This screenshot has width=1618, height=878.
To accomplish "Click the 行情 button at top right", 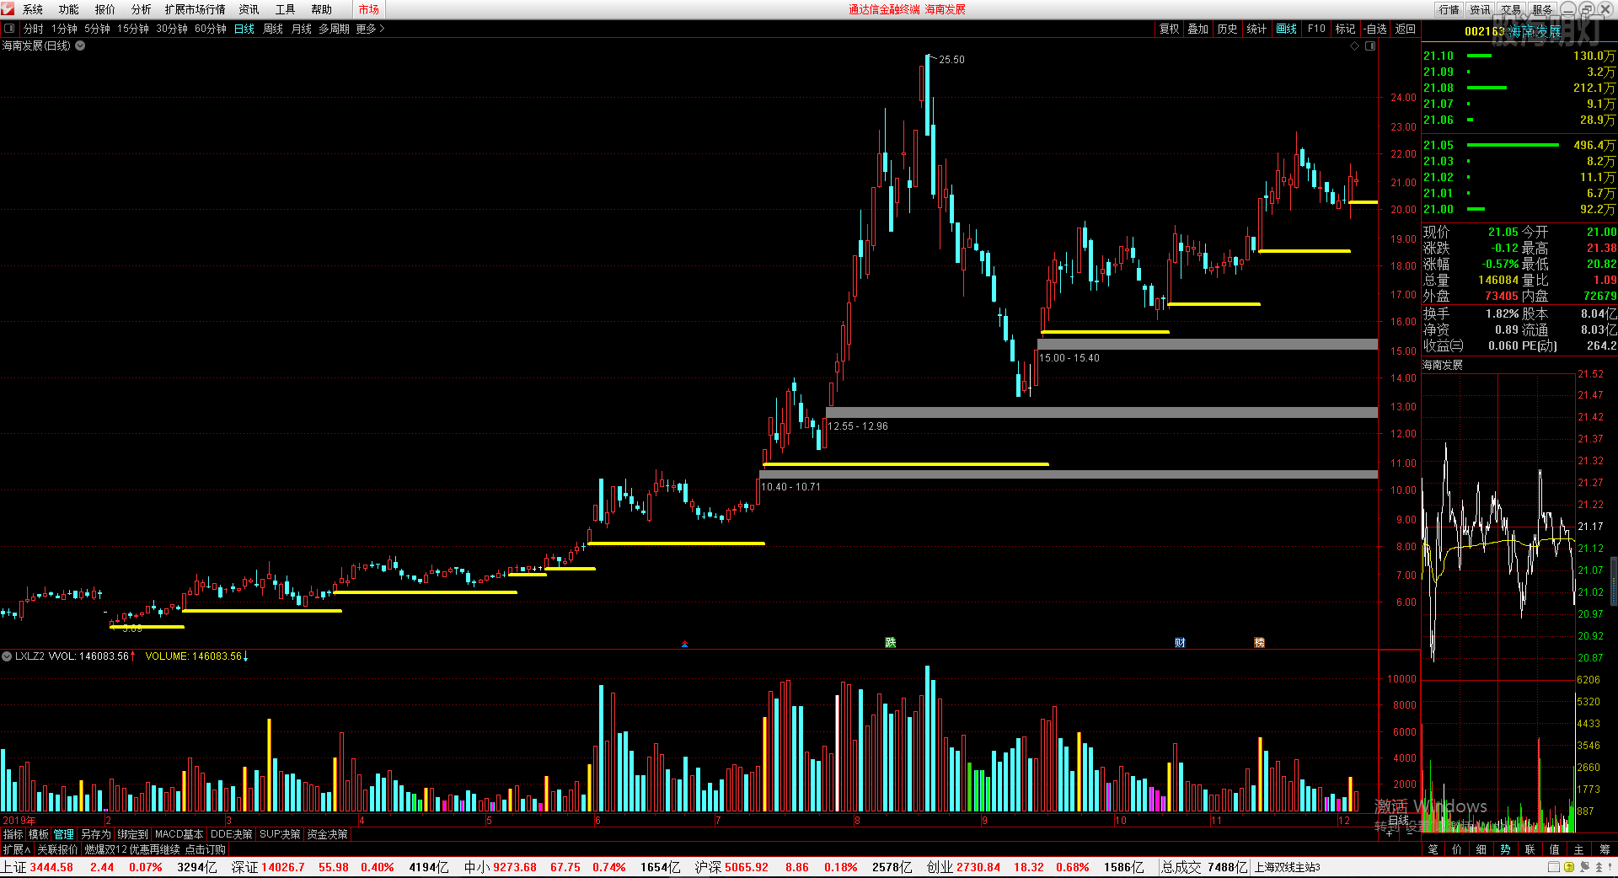I will [x=1449, y=9].
